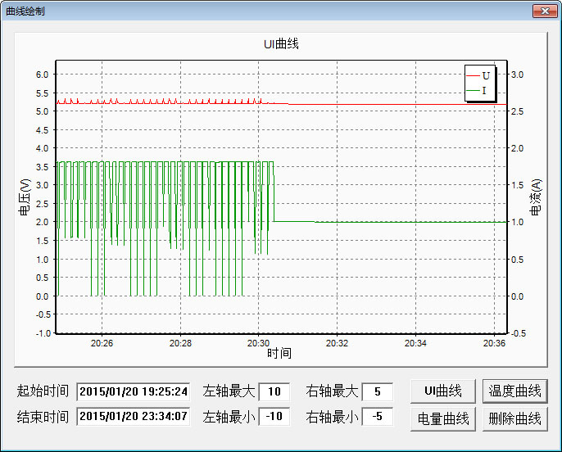Focus the 结束时间 end time field
This screenshot has width=562, height=452.
134,416
